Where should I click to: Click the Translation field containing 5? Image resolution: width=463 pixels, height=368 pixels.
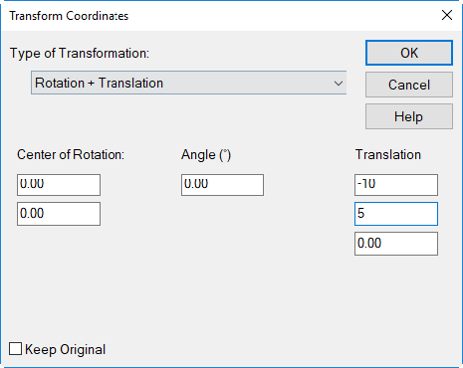396,214
